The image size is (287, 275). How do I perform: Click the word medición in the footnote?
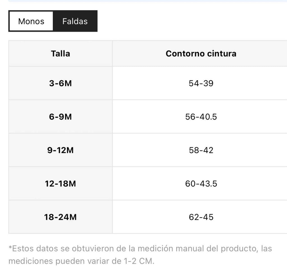click(x=155, y=249)
